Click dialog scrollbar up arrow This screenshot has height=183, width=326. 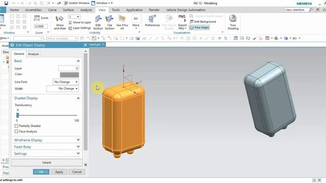tap(86, 51)
